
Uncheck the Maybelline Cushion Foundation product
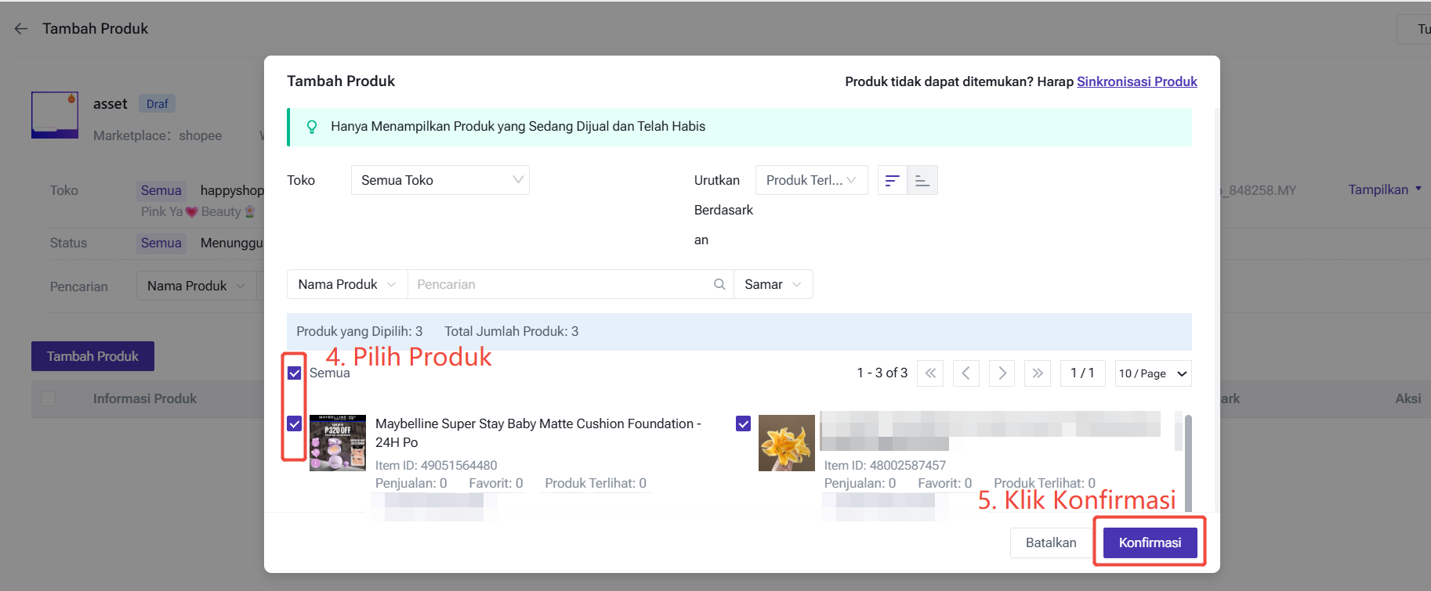tap(295, 423)
